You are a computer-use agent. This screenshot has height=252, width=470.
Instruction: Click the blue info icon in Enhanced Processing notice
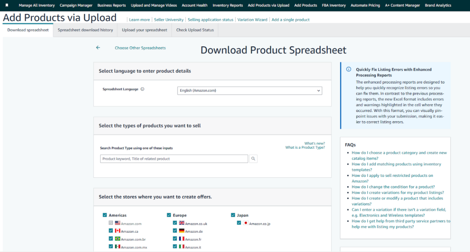[348, 70]
